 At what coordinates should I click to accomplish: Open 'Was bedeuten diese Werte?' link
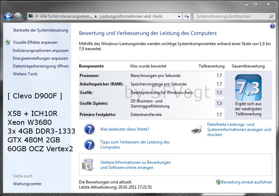(125, 129)
